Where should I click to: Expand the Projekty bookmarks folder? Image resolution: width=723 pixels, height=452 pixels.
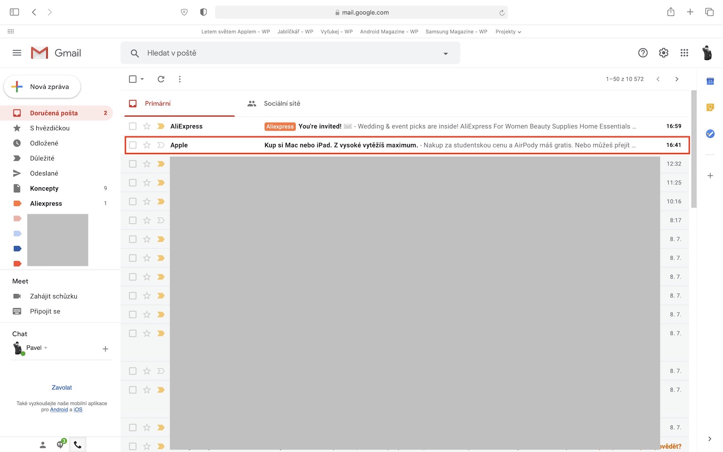(508, 32)
